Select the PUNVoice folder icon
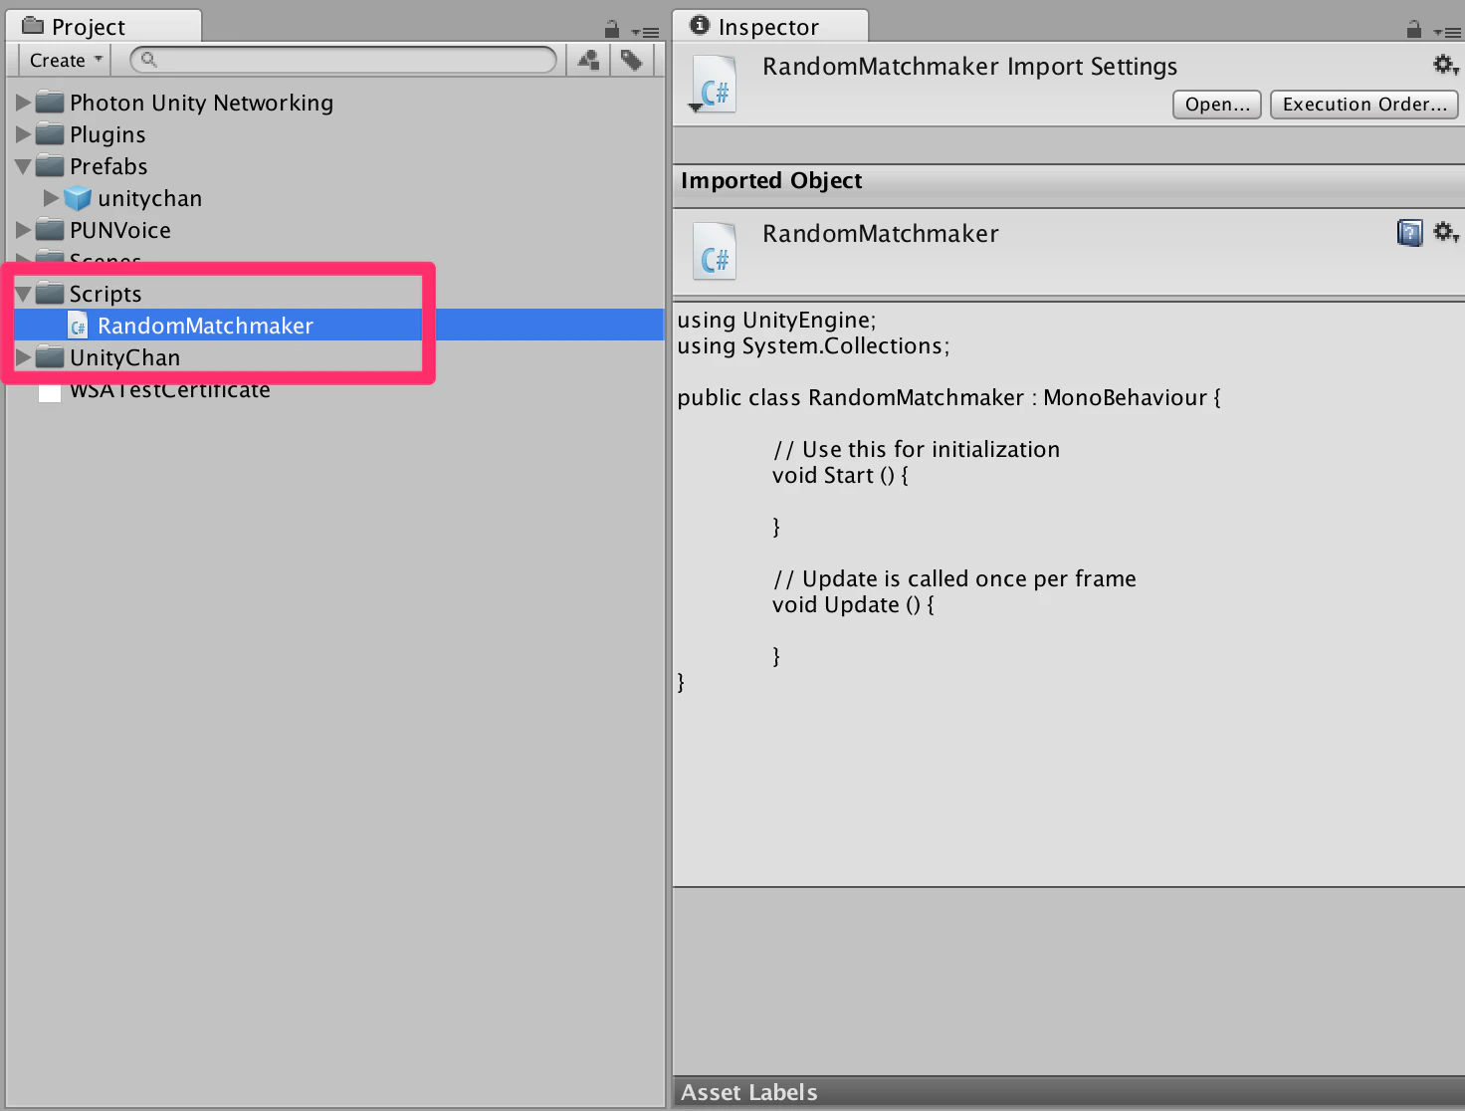The width and height of the screenshot is (1465, 1111). (50, 230)
